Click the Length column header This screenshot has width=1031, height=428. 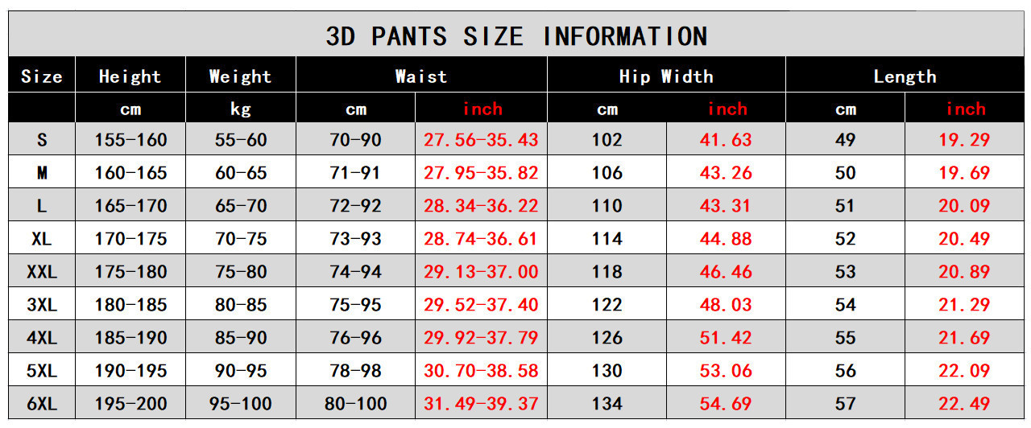tap(905, 76)
